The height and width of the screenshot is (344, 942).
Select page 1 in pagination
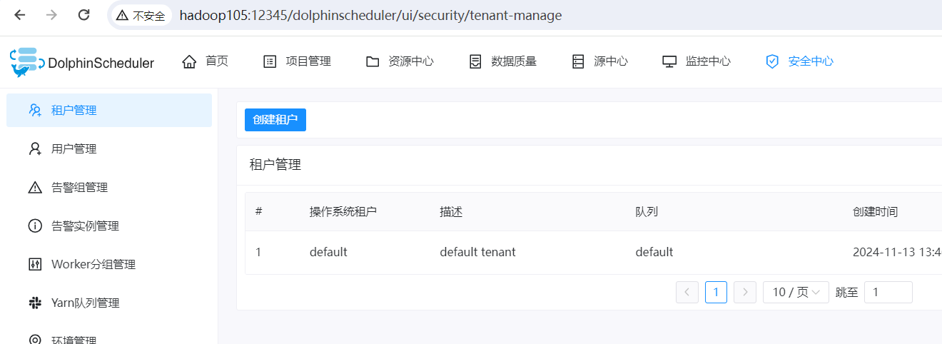pos(716,292)
